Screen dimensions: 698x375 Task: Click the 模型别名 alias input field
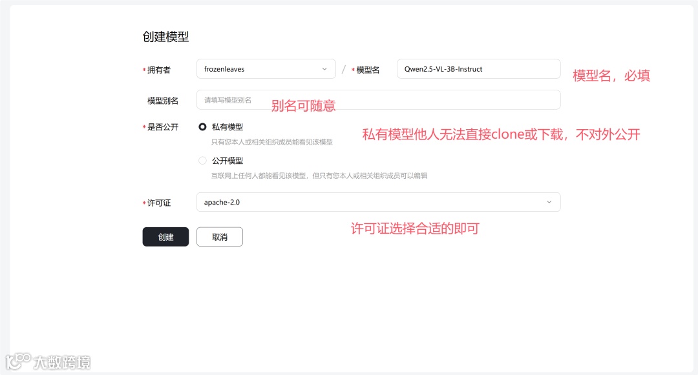tap(378, 100)
